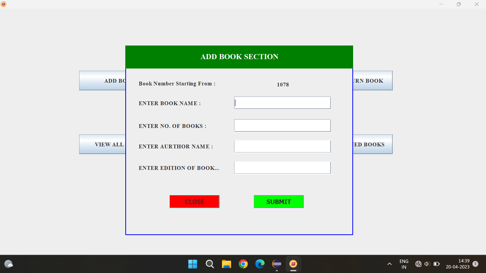Click the RETURN BOOK button on the right
Image resolution: width=486 pixels, height=273 pixels.
(x=372, y=81)
